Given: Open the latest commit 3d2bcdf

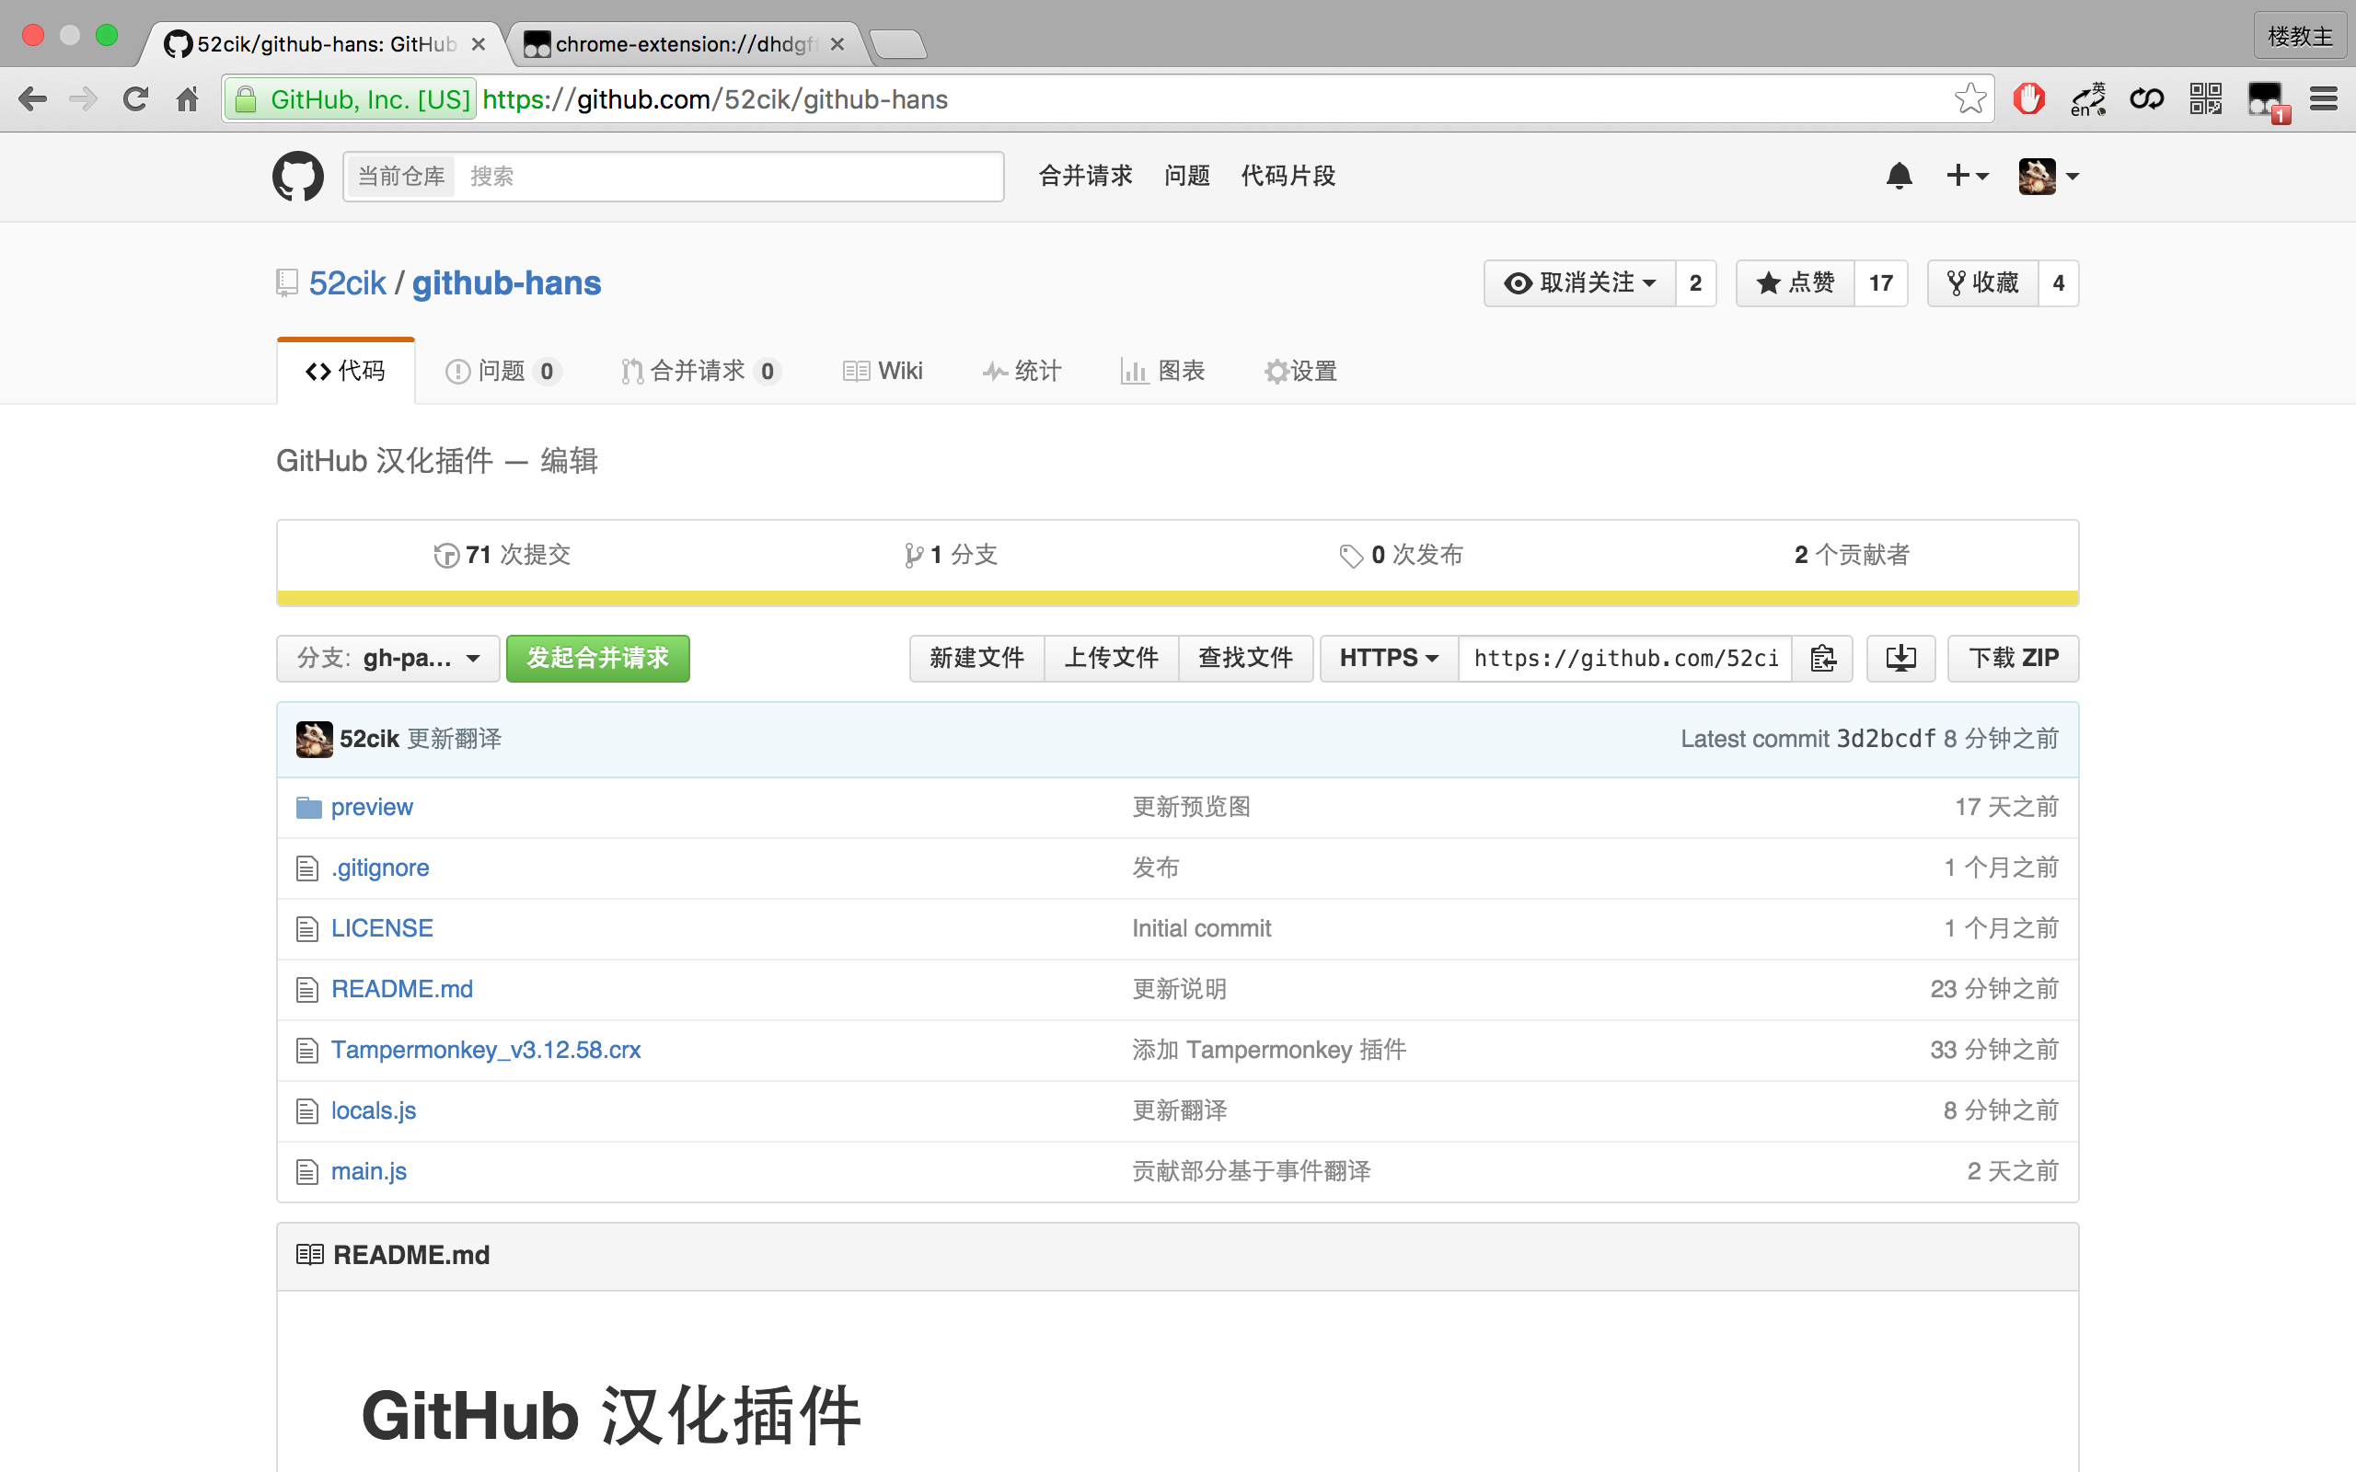Looking at the screenshot, I should pos(1886,740).
